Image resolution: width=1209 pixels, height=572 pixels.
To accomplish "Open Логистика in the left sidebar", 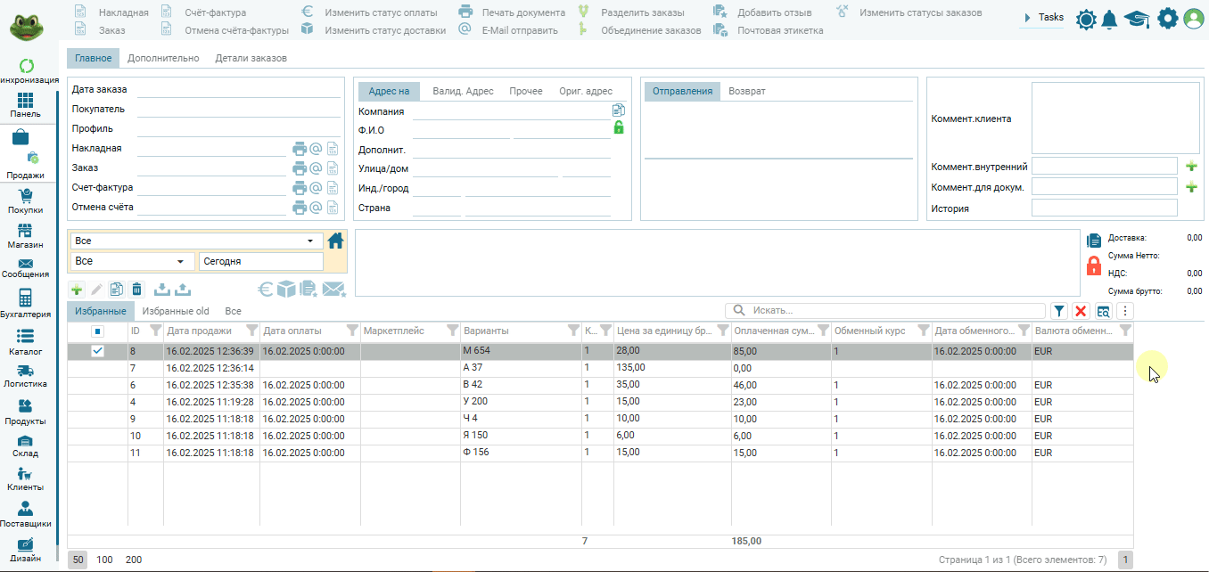I will point(25,376).
